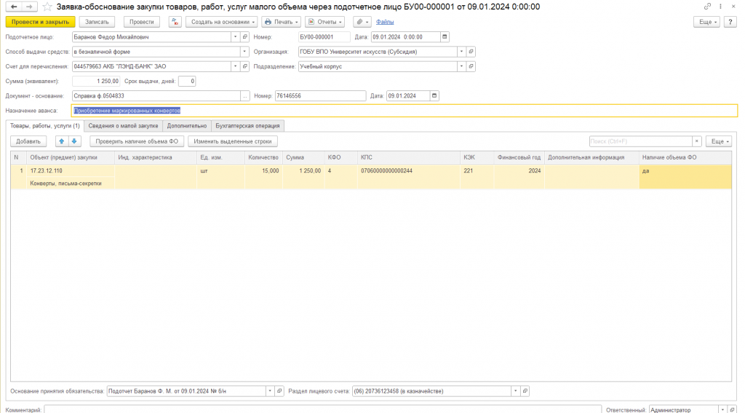Image resolution: width=745 pixels, height=413 pixels.
Task: Move selected row down
Action: (x=74, y=141)
